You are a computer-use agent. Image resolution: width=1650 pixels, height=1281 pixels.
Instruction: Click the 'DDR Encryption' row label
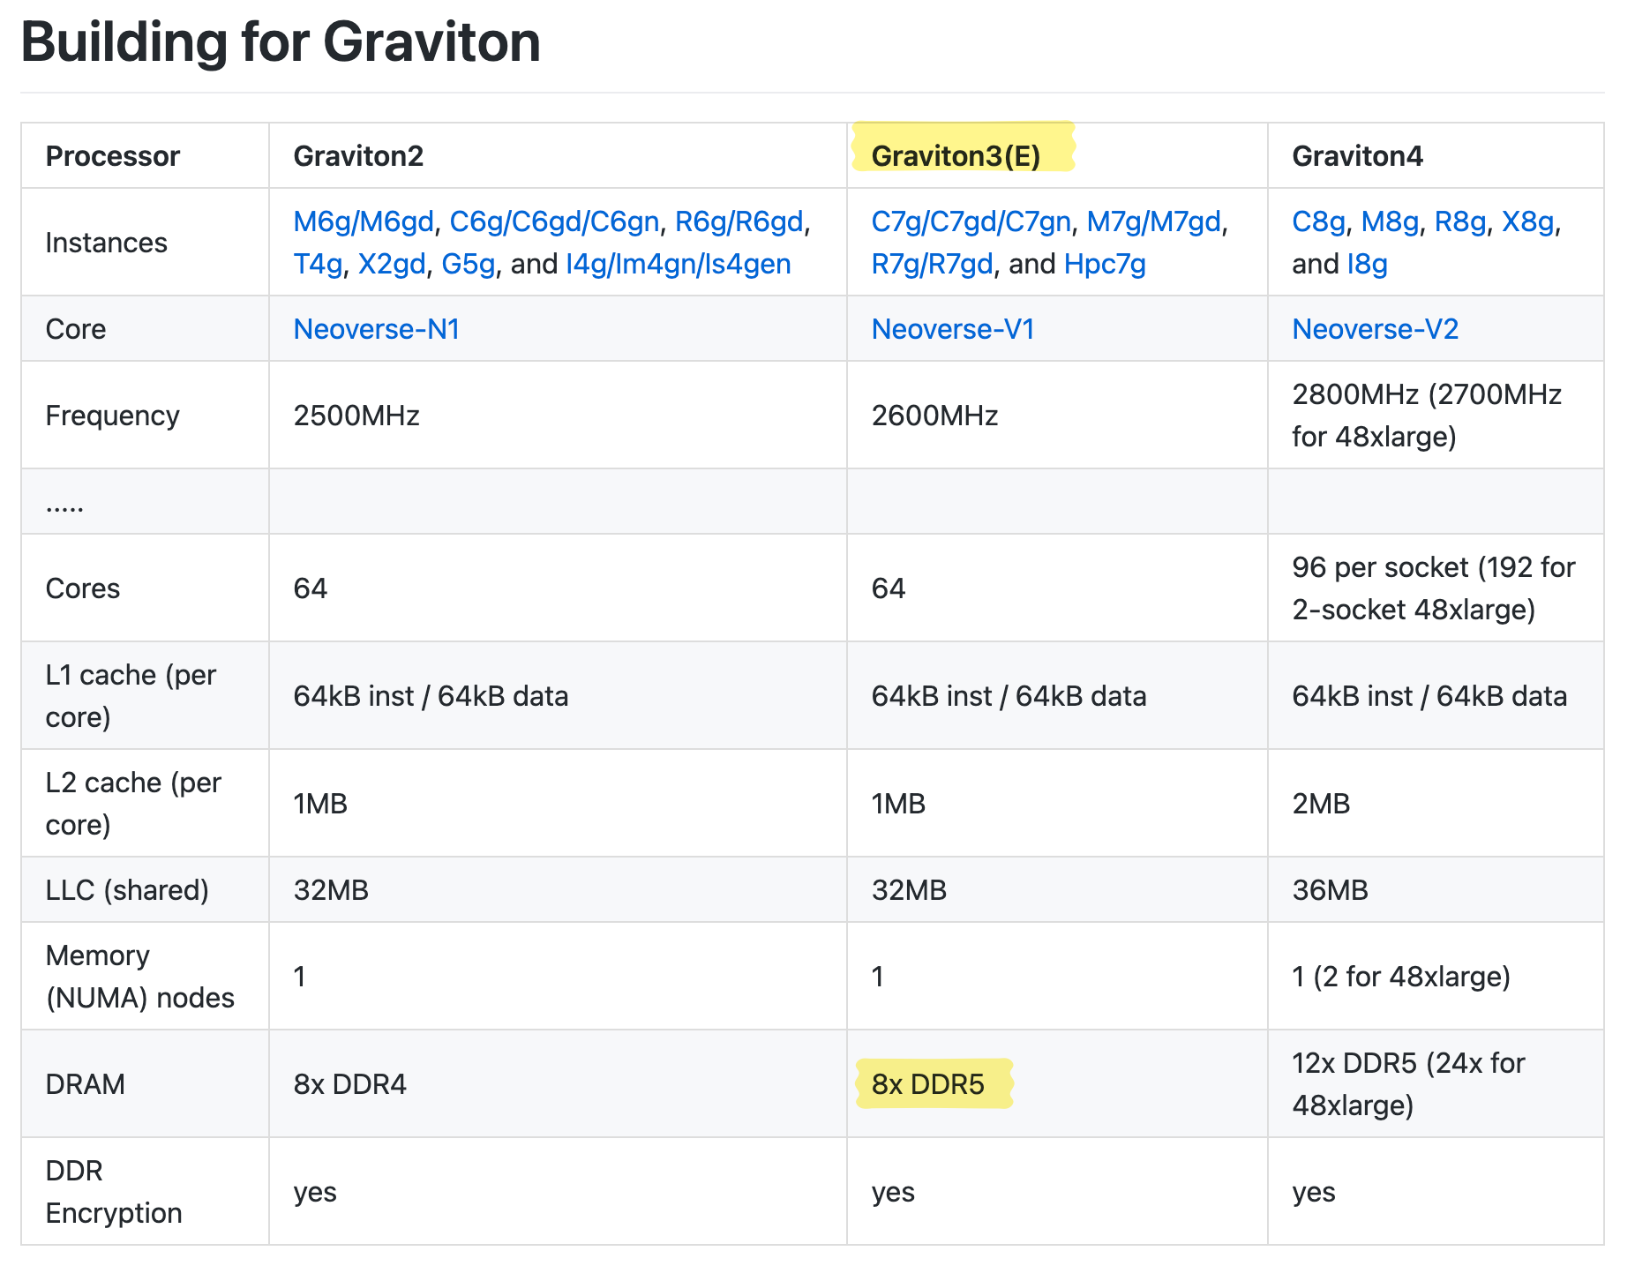point(114,1192)
